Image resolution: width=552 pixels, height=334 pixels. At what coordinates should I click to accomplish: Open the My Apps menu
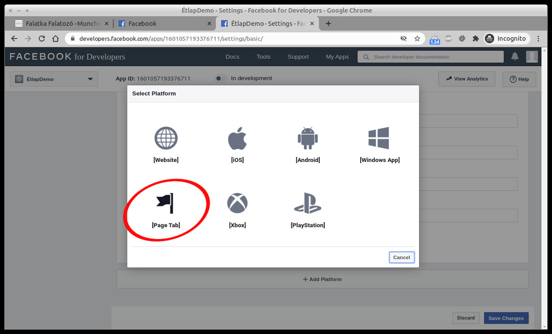(337, 57)
